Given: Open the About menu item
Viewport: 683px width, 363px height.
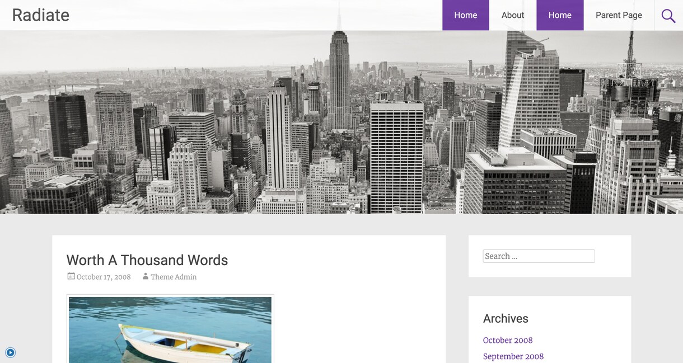Looking at the screenshot, I should (x=513, y=15).
